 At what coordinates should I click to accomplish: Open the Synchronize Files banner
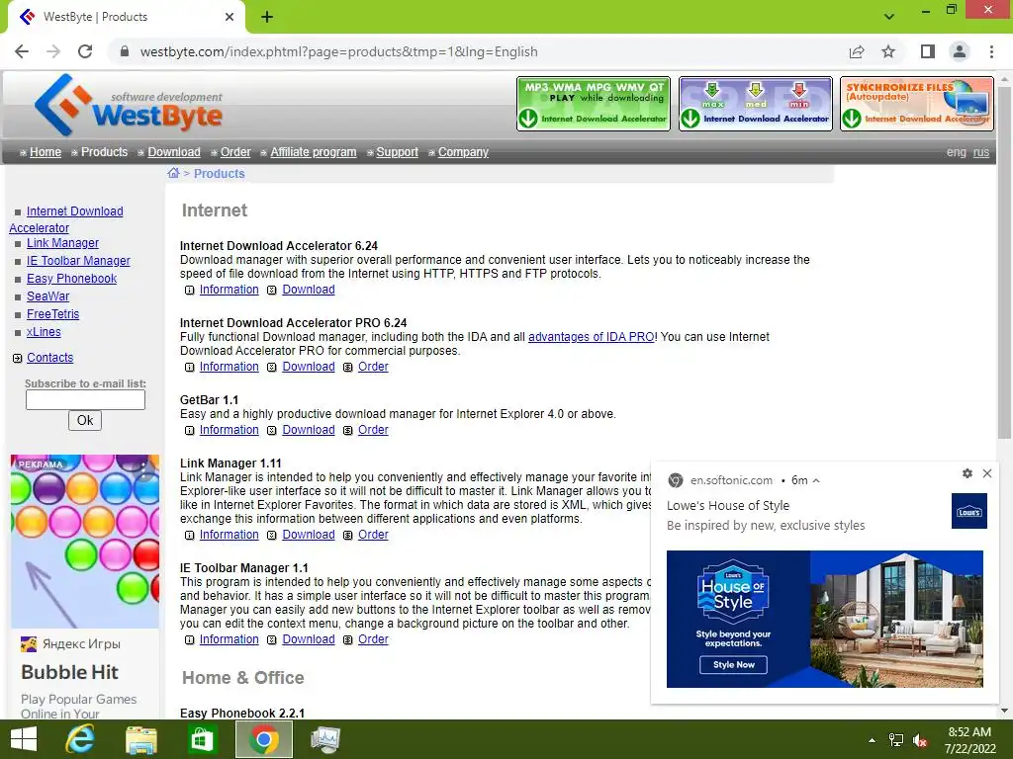tap(917, 103)
